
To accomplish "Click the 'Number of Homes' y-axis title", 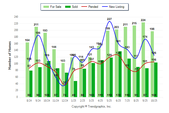I will pos(10,55).
